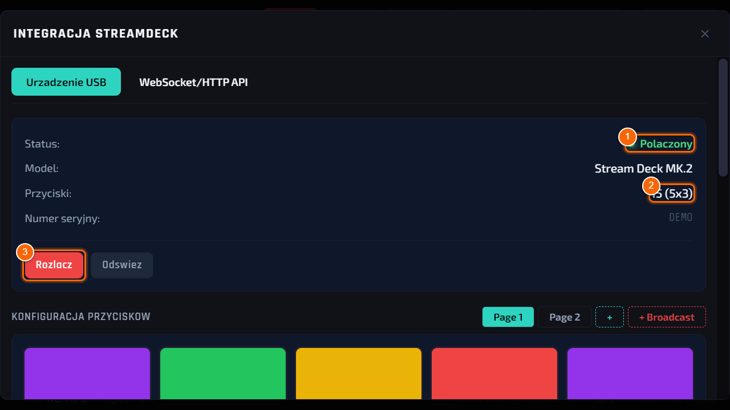Select Page 1 of button configuration
The height and width of the screenshot is (410, 730).
pyautogui.click(x=508, y=317)
